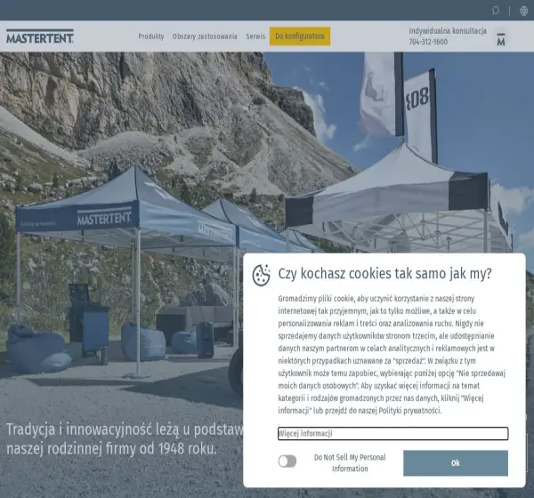Click cookie heading Czy kochasz cookies
Screen dimensions: 534x498
pyautogui.click(x=384, y=273)
